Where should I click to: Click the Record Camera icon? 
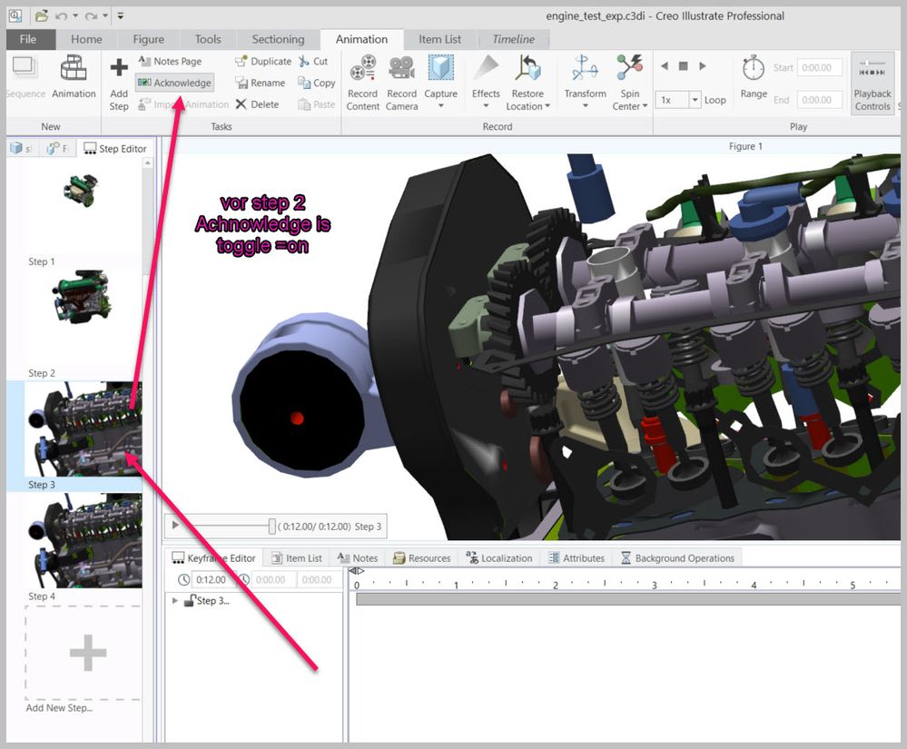tap(401, 69)
